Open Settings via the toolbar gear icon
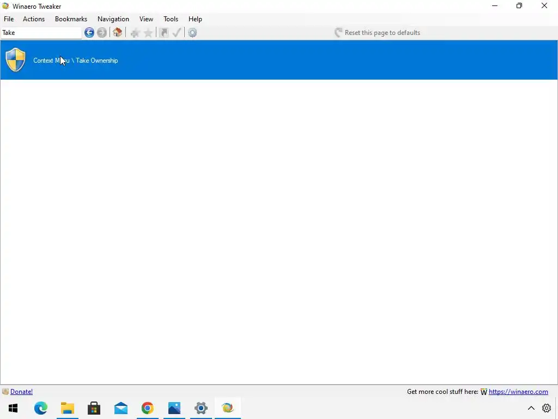 (192, 33)
